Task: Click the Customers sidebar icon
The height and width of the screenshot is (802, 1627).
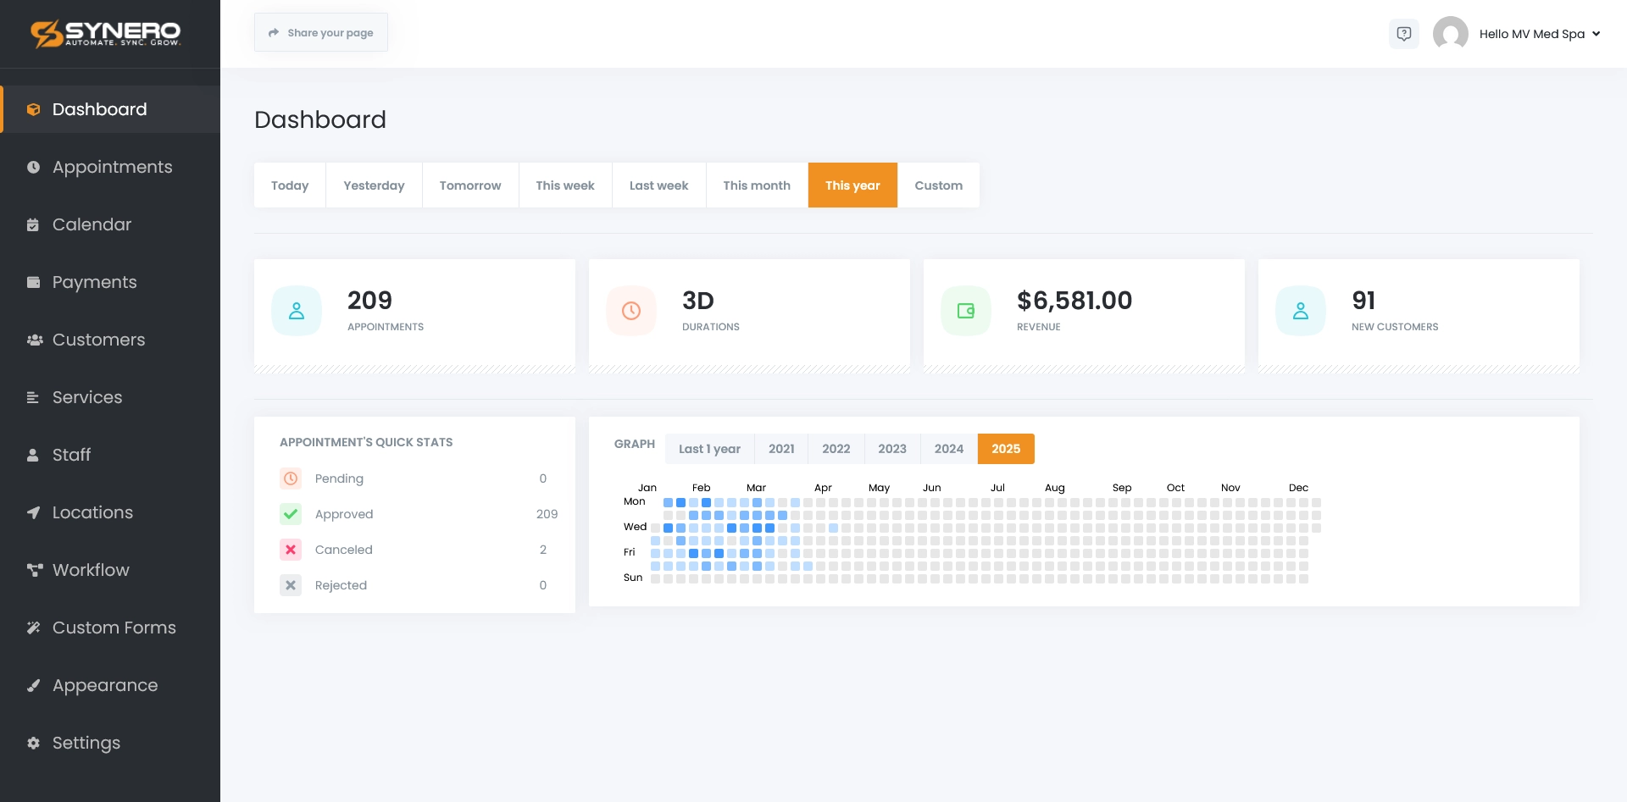Action: point(33,340)
